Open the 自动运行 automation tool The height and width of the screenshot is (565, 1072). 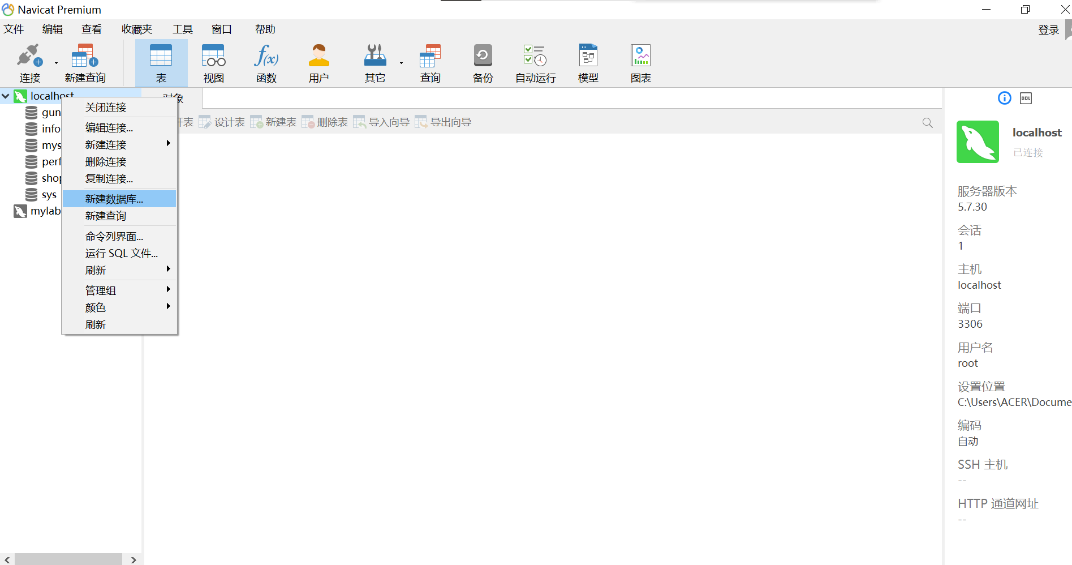click(533, 62)
